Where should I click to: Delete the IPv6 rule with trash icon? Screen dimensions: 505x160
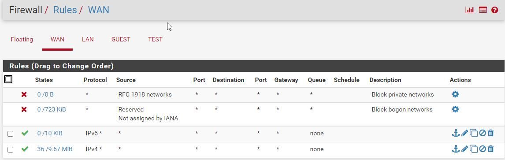click(490, 133)
